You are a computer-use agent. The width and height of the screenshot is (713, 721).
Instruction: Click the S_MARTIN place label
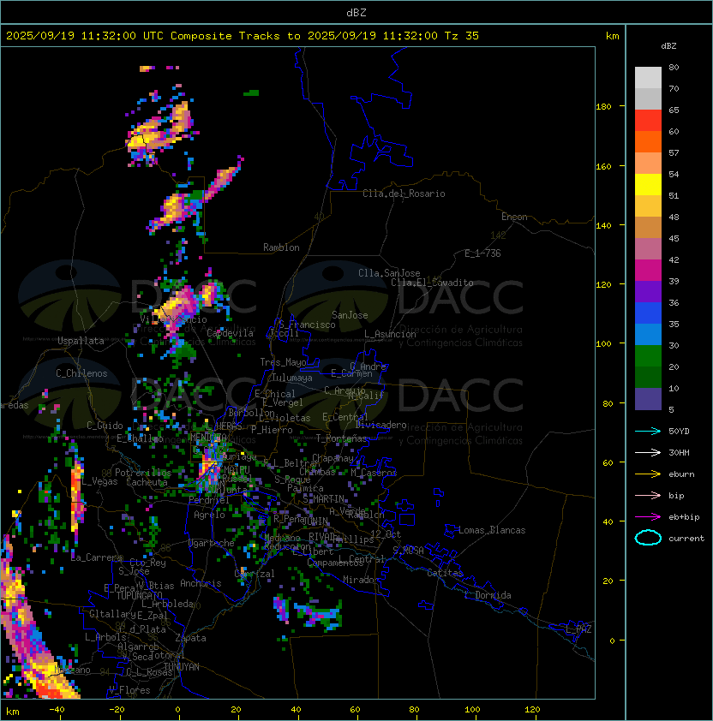coord(324,499)
